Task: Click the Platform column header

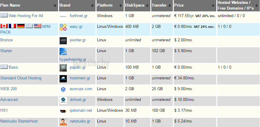Action: click(x=105, y=5)
